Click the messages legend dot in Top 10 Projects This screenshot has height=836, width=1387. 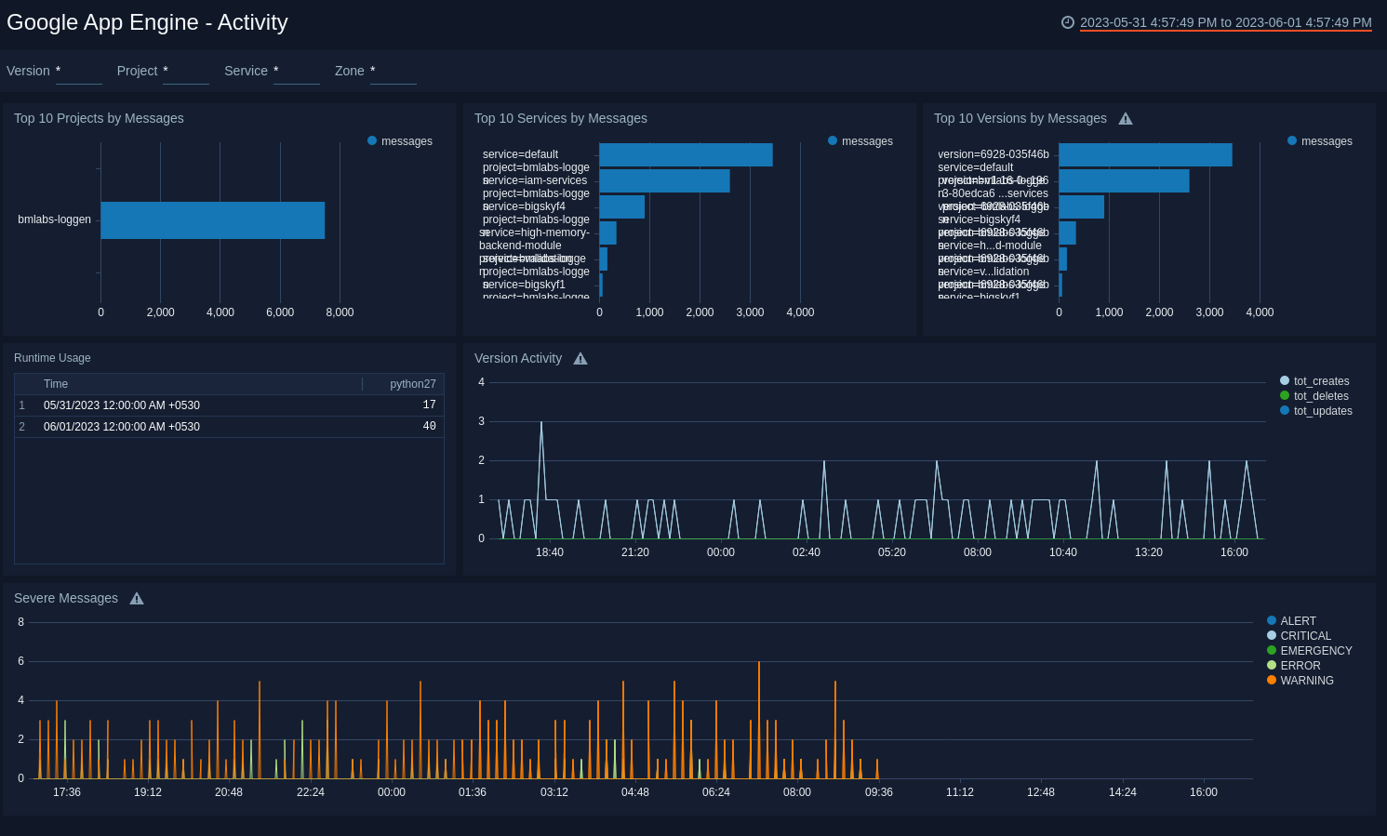370,140
